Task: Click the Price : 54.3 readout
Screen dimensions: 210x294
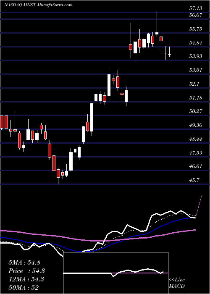Action: 26,271
